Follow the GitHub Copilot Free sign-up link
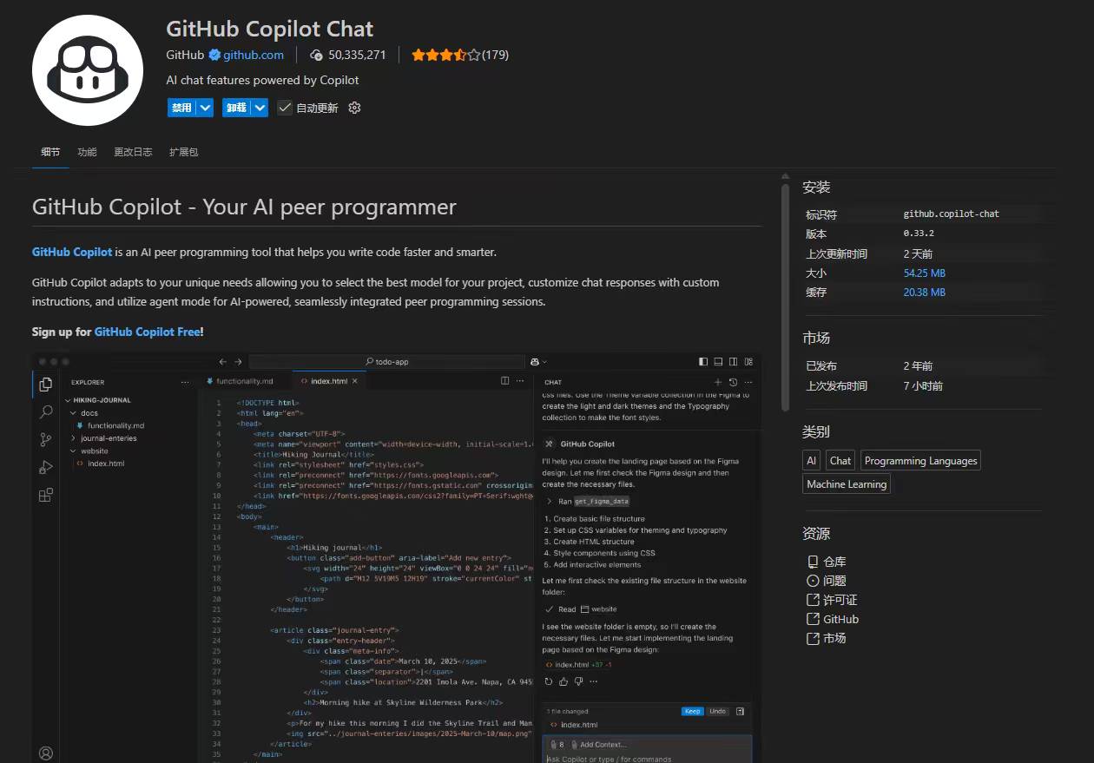1094x763 pixels. (x=147, y=332)
